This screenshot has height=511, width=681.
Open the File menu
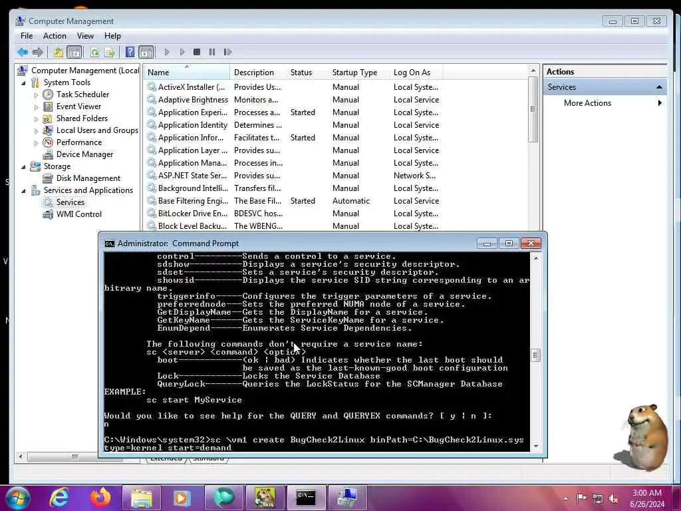click(x=27, y=36)
